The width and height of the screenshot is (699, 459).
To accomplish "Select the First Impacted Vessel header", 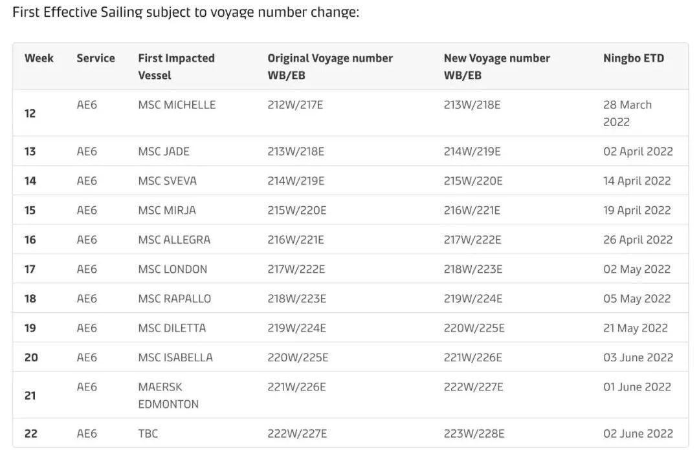I will 176,66.
